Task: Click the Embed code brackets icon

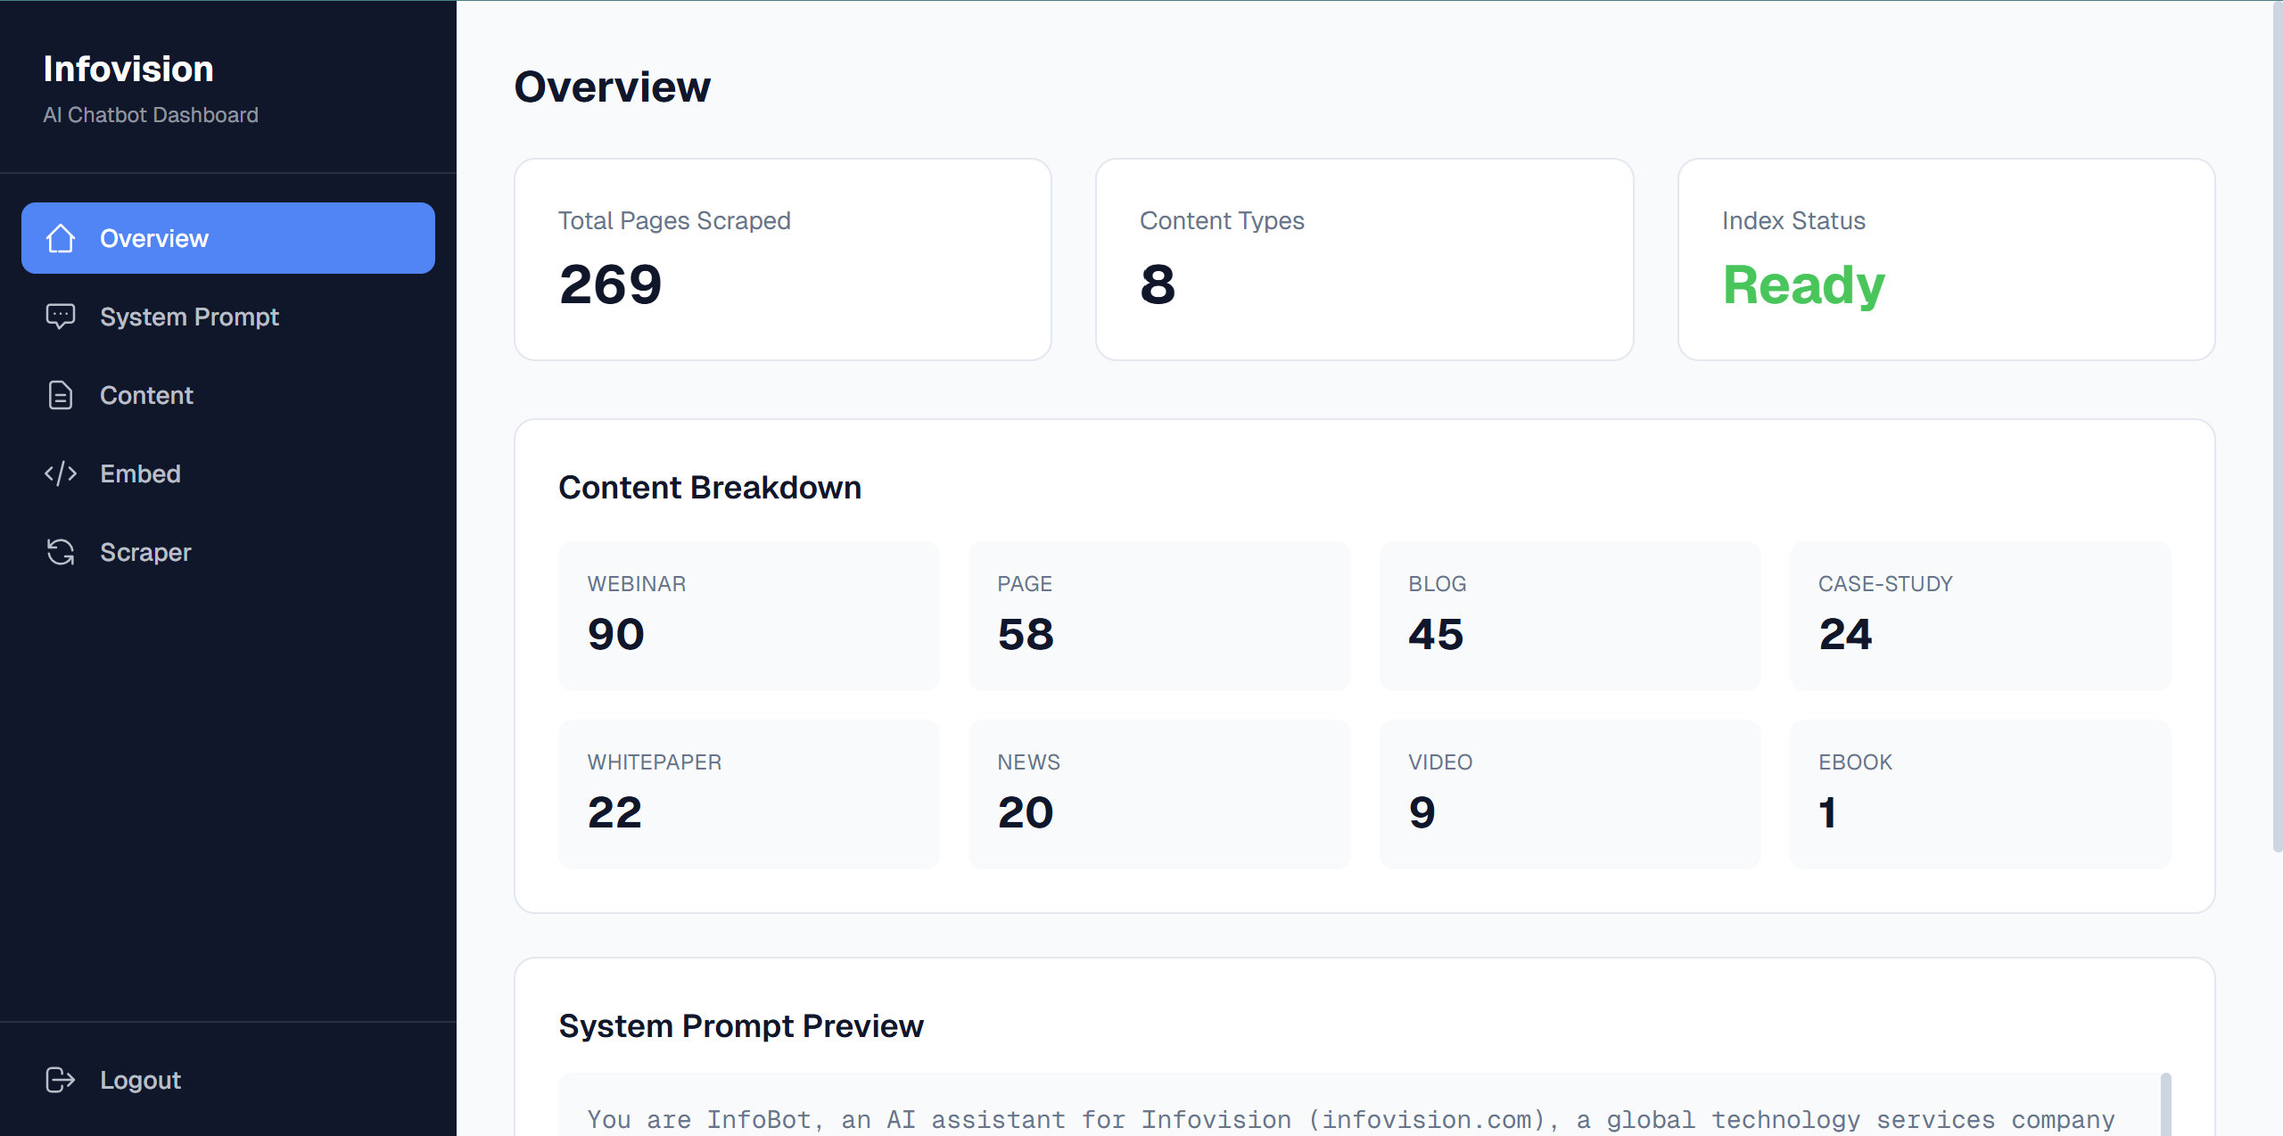Action: pyautogui.click(x=60, y=473)
